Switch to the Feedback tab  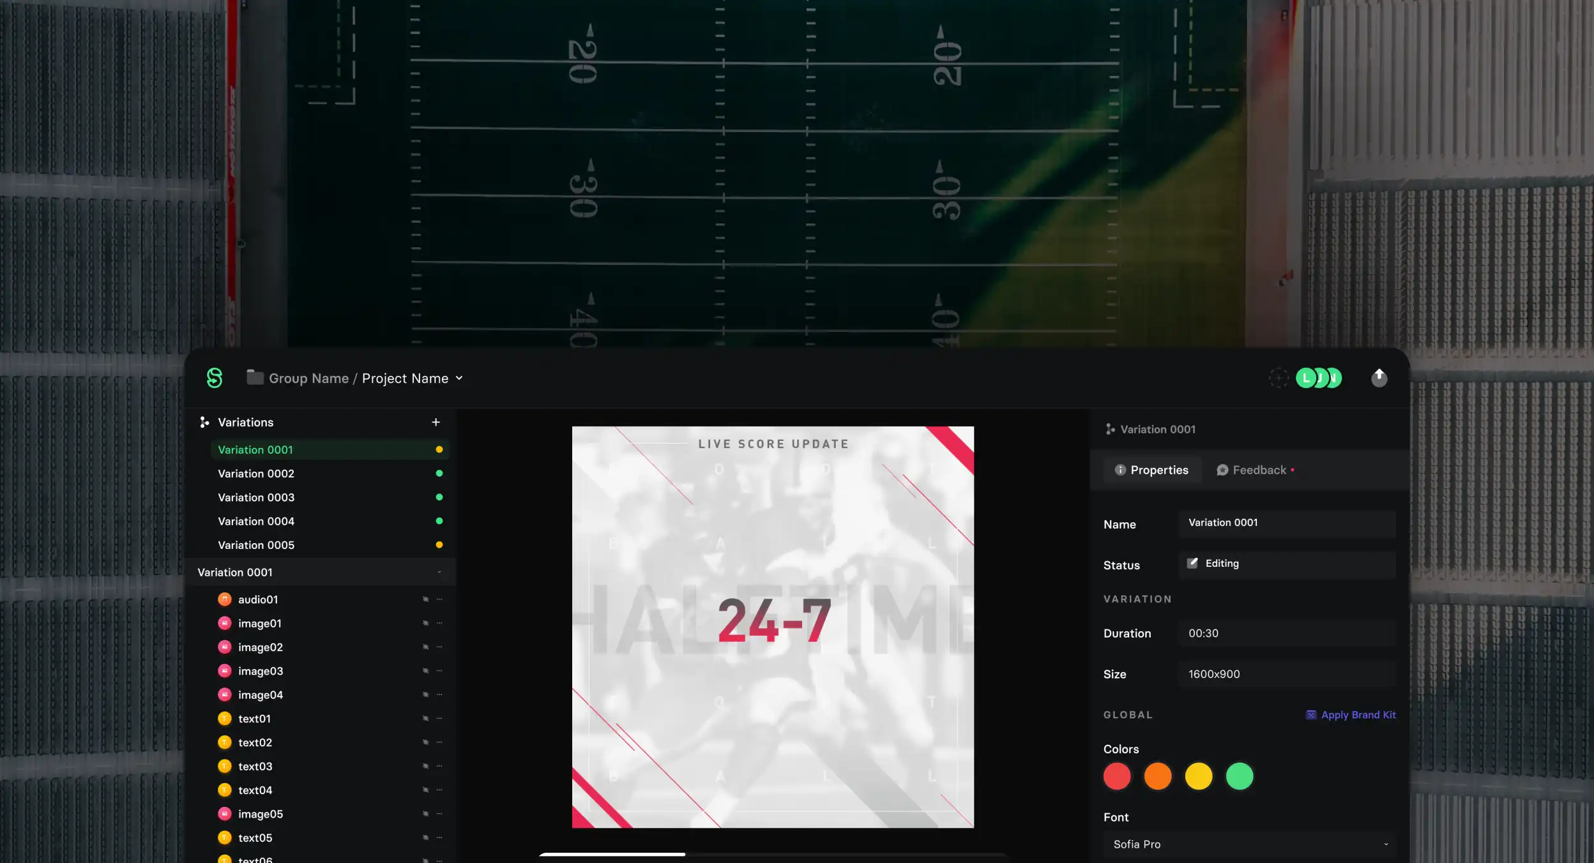(x=1255, y=470)
